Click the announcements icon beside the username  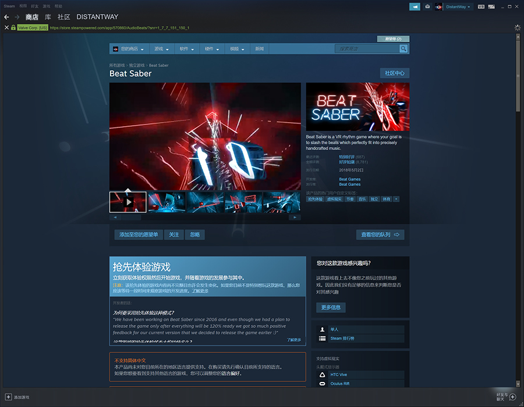click(x=415, y=6)
